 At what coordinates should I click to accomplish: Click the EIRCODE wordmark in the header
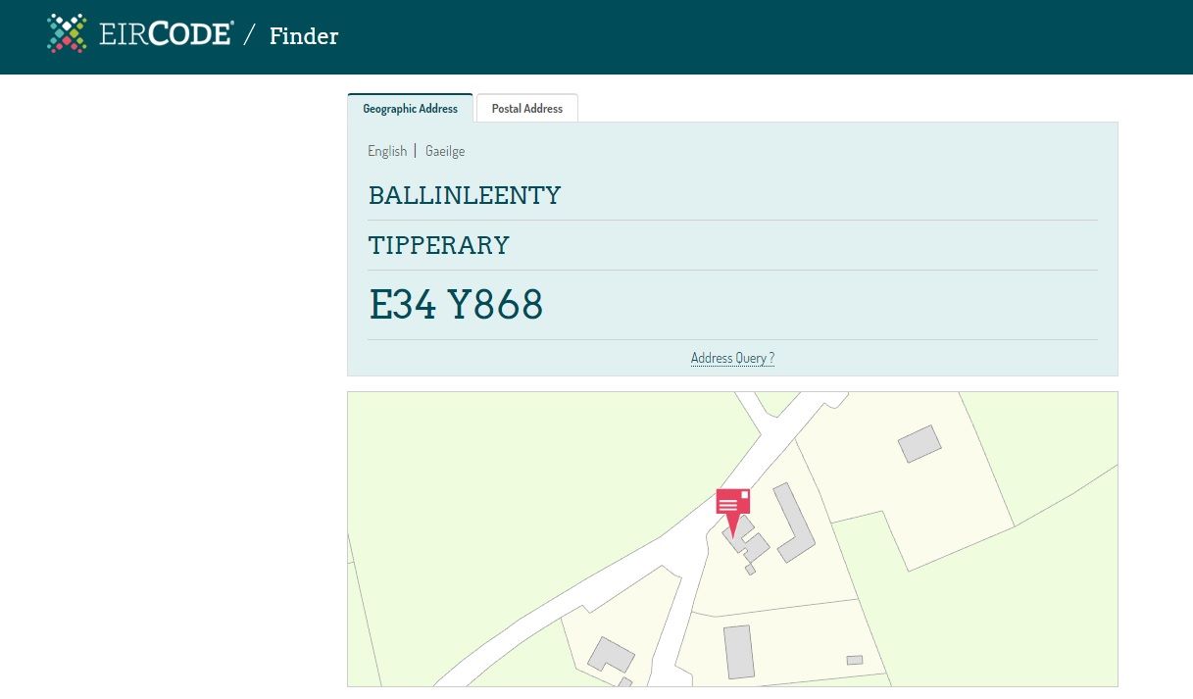(166, 35)
